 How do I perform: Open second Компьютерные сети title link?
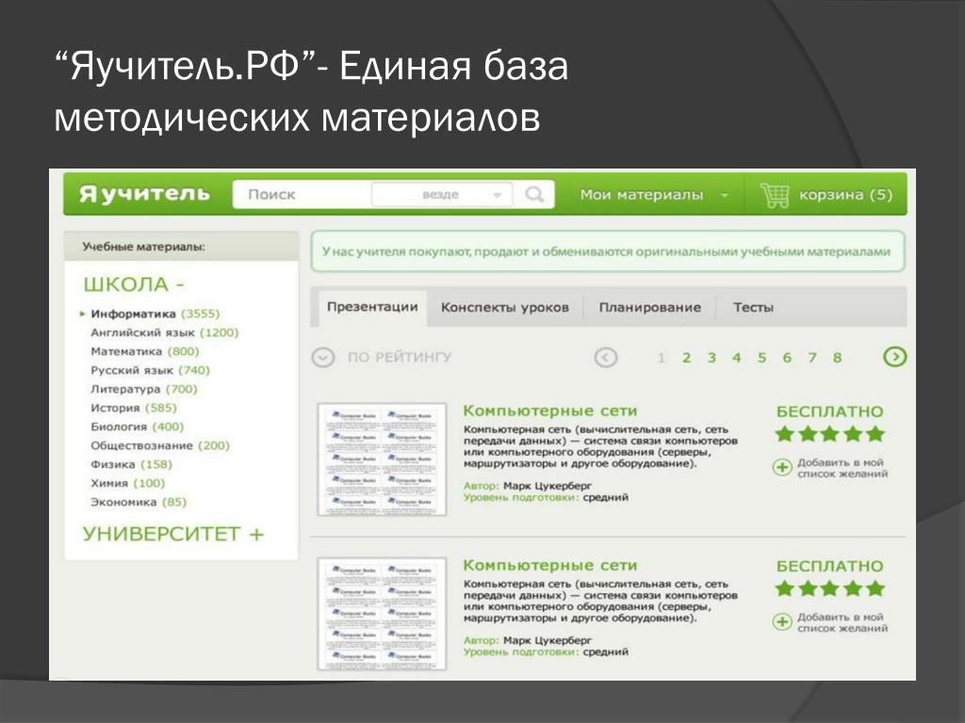pyautogui.click(x=550, y=565)
